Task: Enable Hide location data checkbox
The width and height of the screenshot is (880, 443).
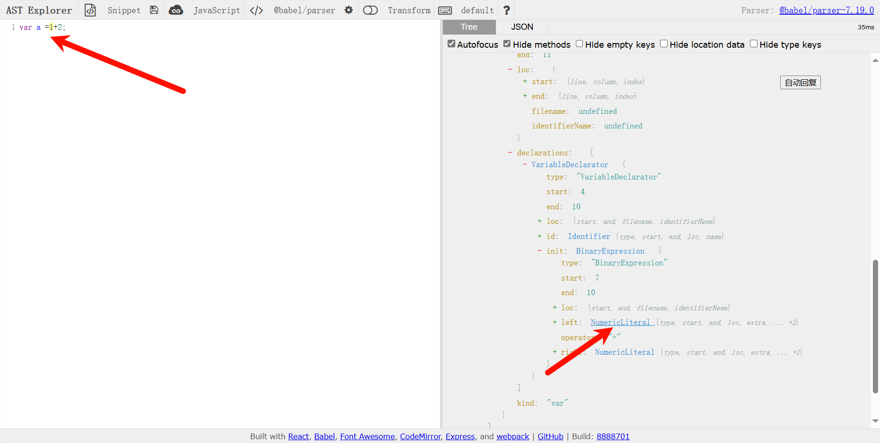Action: (664, 44)
